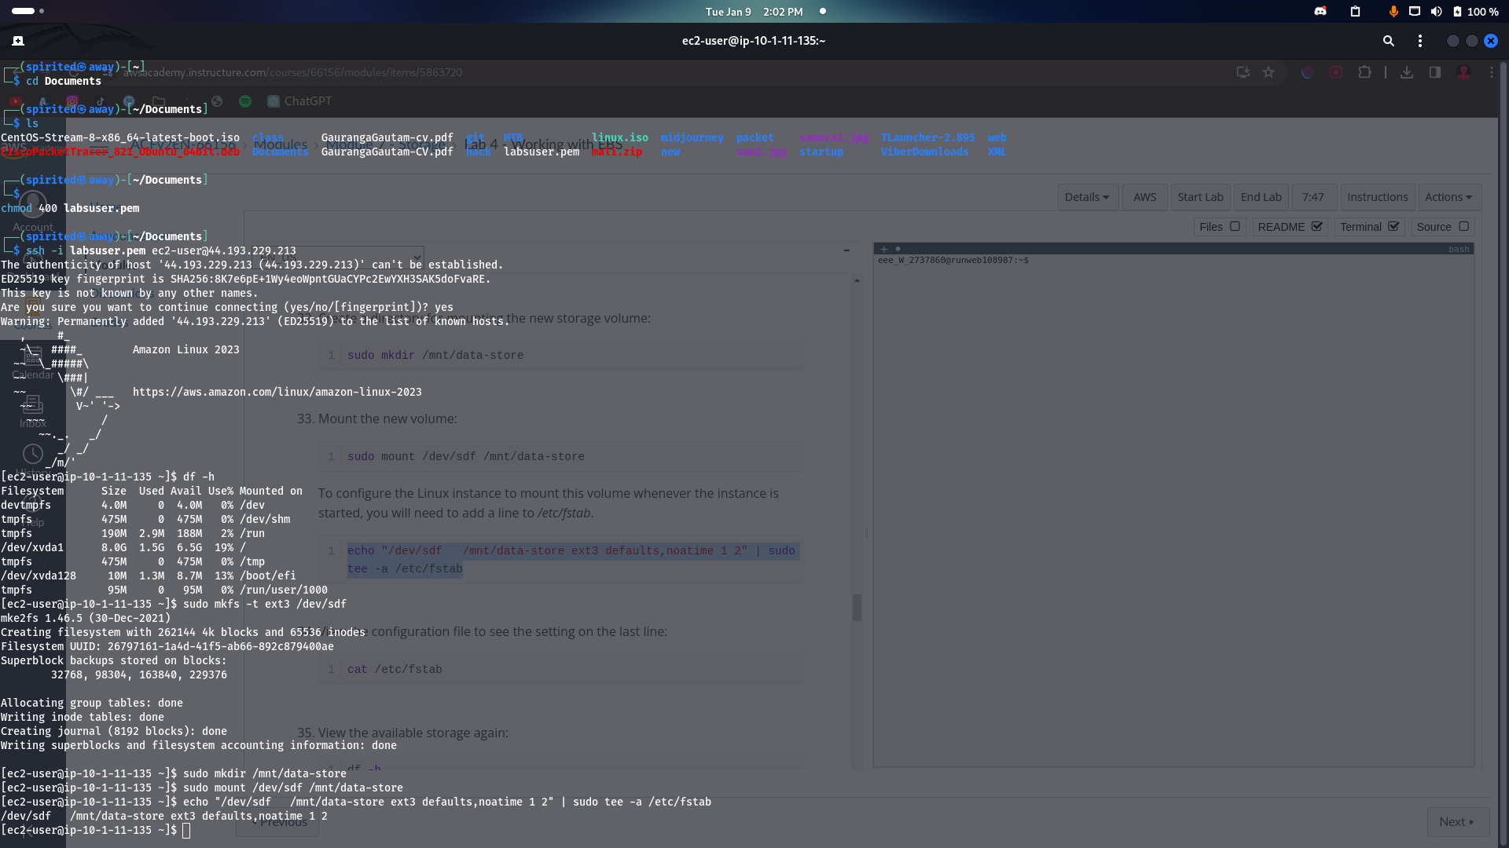Click the Next navigation button
Viewport: 1509px width, 848px height.
[1456, 821]
